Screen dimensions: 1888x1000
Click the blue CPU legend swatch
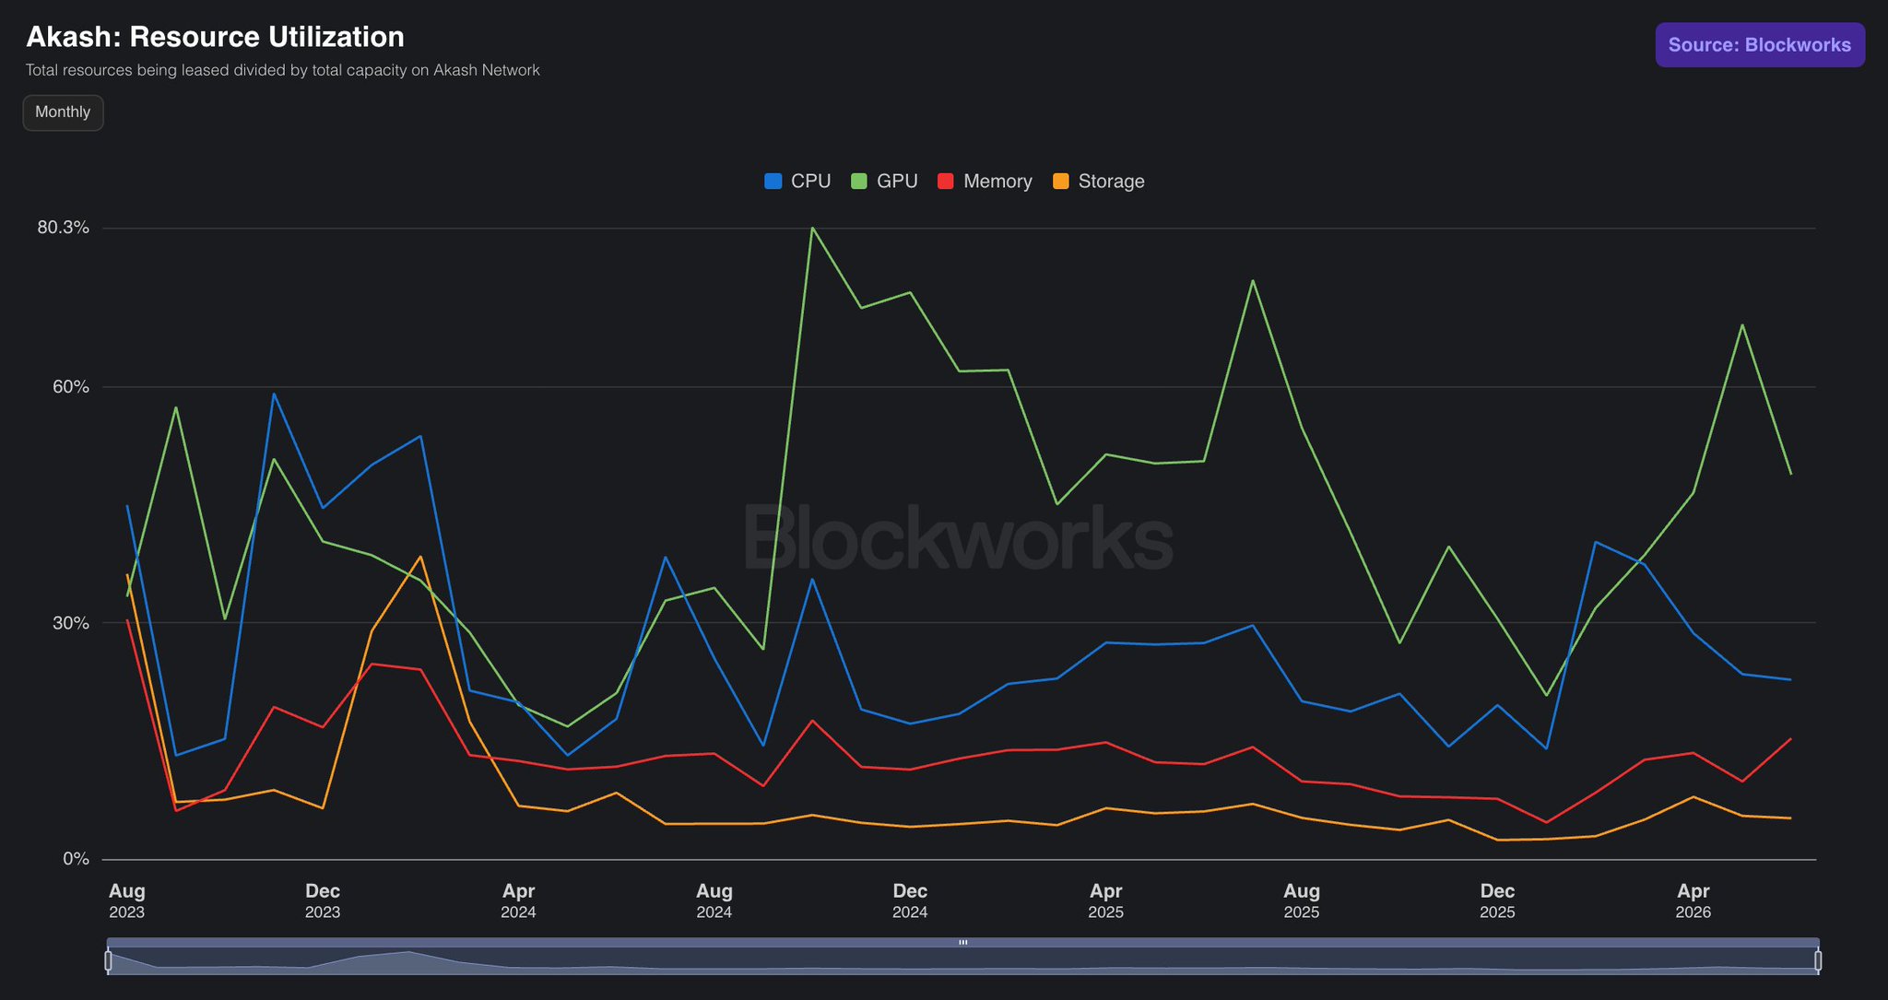(x=773, y=182)
